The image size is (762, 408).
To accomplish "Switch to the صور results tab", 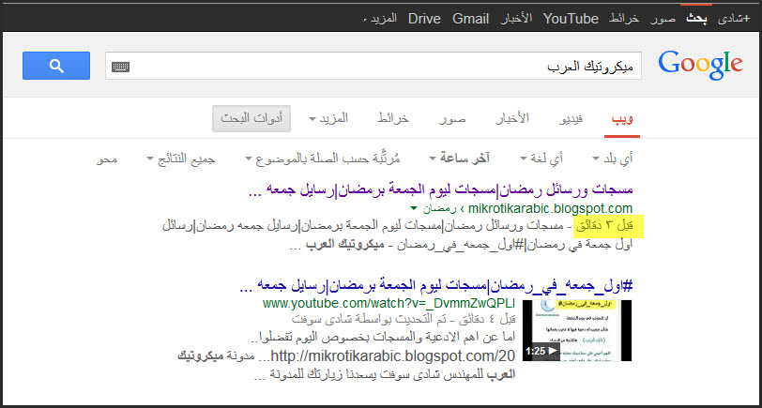I will tap(453, 118).
